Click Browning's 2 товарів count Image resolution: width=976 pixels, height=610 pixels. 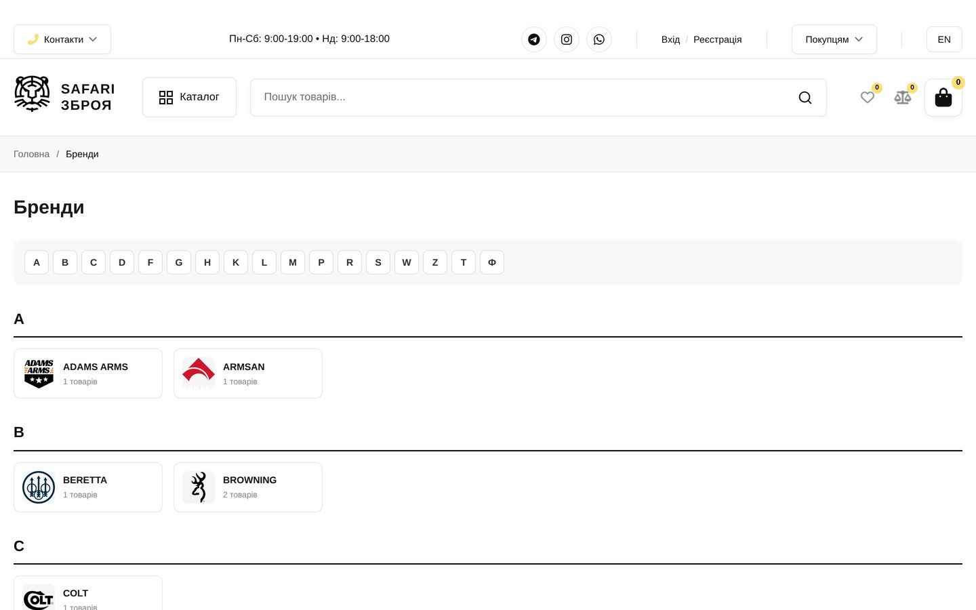240,495
